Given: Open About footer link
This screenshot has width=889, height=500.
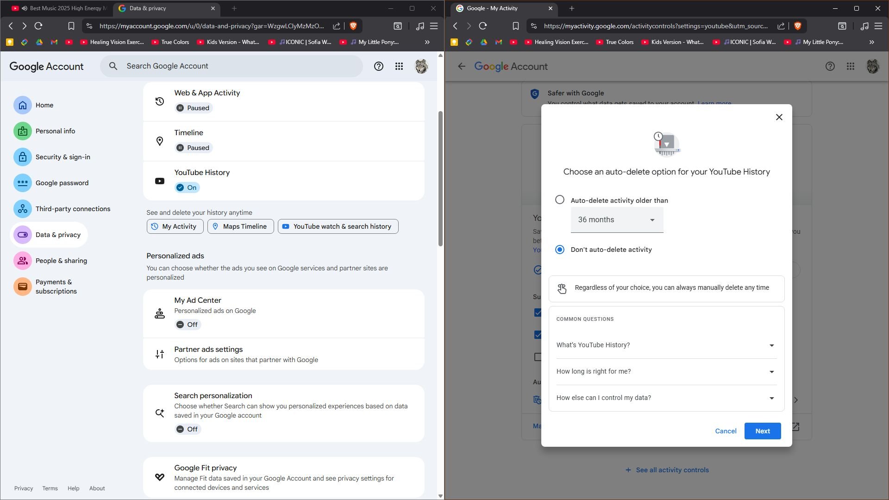Looking at the screenshot, I should pos(97,488).
